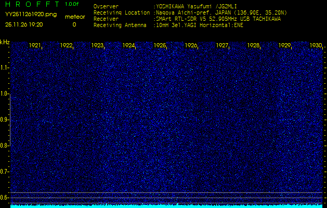Click the 1925 time tick label

point(160,46)
